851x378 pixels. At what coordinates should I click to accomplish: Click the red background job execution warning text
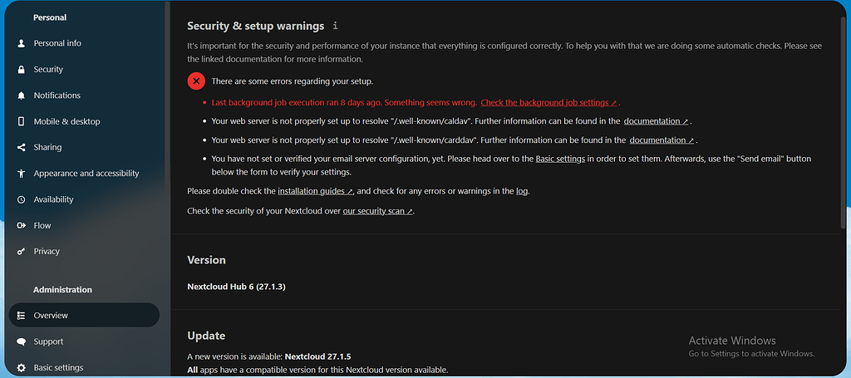(344, 102)
